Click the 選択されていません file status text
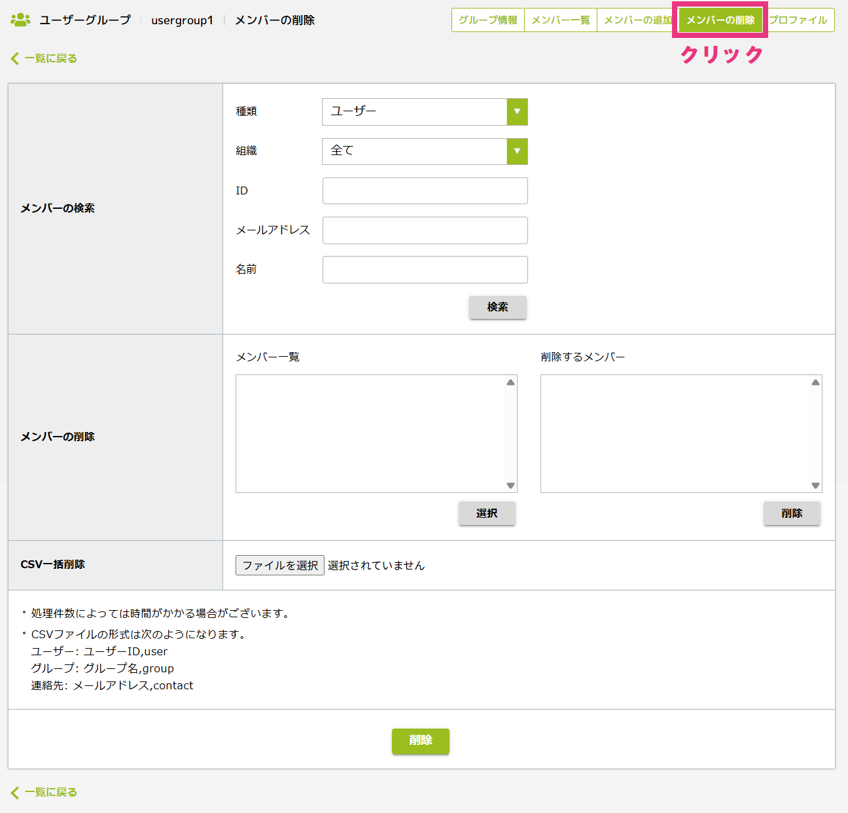Image resolution: width=848 pixels, height=813 pixels. pyautogui.click(x=376, y=566)
